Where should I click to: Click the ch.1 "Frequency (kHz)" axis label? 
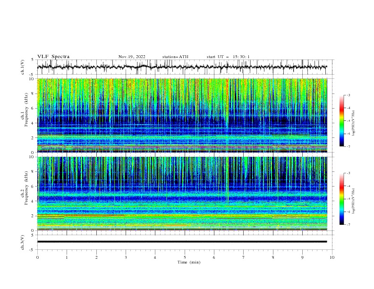(26, 110)
